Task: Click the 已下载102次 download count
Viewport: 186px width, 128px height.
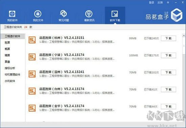Action: (x=152, y=72)
